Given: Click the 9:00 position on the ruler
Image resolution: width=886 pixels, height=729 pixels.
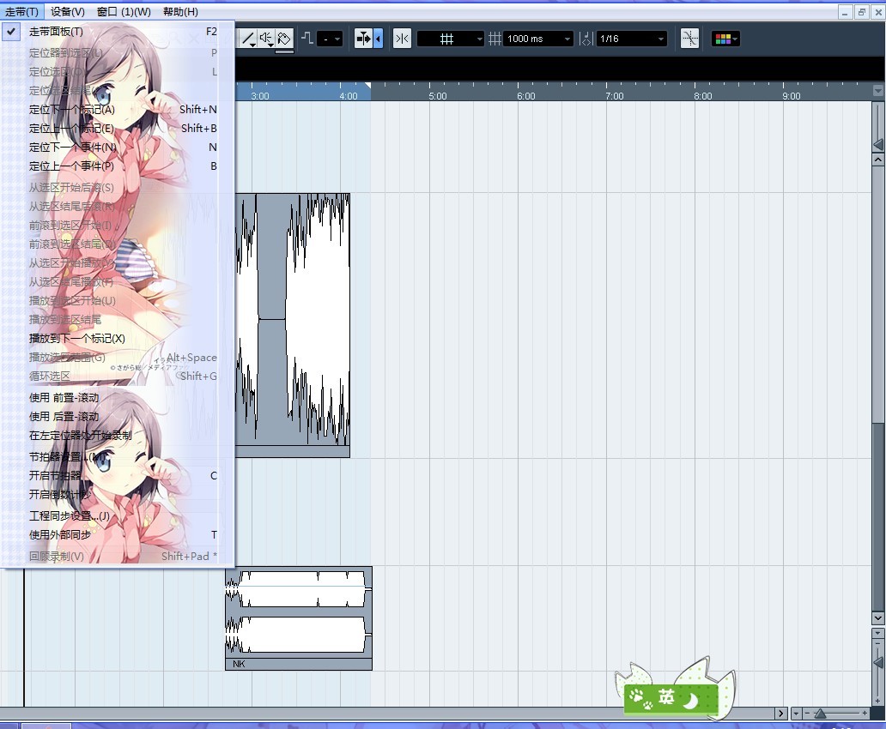Looking at the screenshot, I should click(791, 96).
